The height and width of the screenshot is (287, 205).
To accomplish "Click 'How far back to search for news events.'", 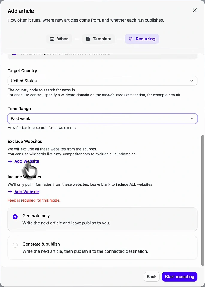I will [x=42, y=128].
